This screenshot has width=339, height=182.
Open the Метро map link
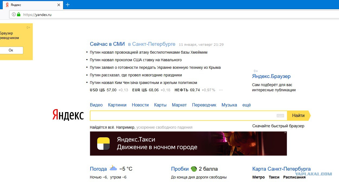(x=259, y=177)
